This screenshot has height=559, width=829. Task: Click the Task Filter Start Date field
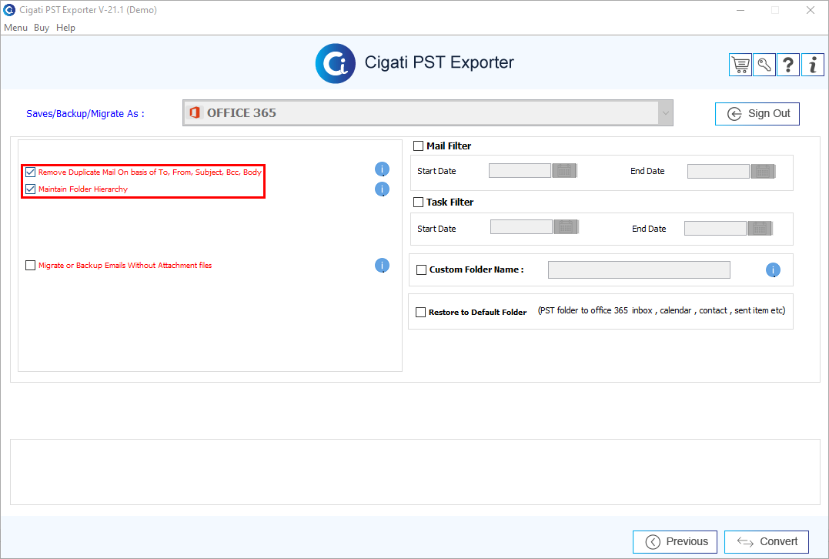(x=521, y=227)
